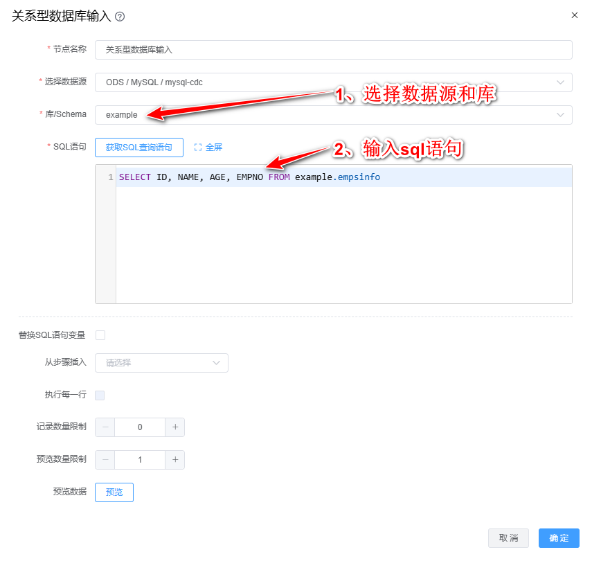Increase 记录数量限制 with plus button
The height and width of the screenshot is (561, 592).
175,427
